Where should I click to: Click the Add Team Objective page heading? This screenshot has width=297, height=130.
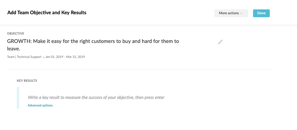pos(47,13)
